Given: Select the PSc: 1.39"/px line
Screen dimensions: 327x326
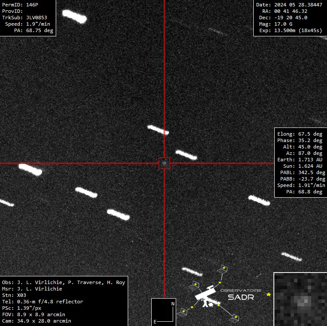Looking at the screenshot, I should (x=21, y=308).
